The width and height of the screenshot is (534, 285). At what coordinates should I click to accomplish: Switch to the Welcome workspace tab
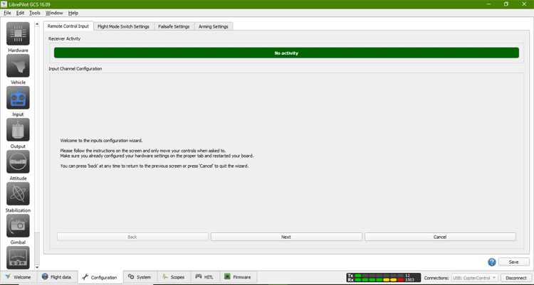click(19, 277)
